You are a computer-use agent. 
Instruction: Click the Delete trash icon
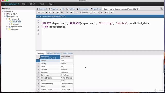[67, 13]
